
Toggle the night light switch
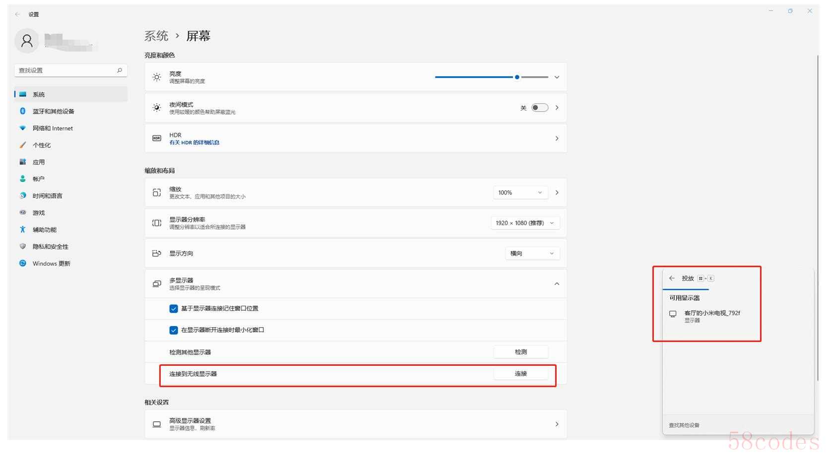point(540,108)
